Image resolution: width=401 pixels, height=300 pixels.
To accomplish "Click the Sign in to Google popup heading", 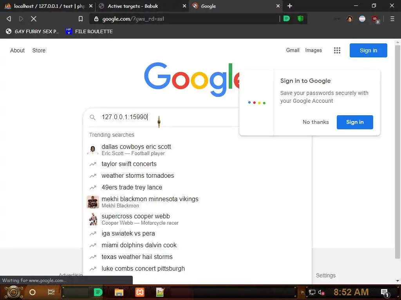I will coord(305,81).
